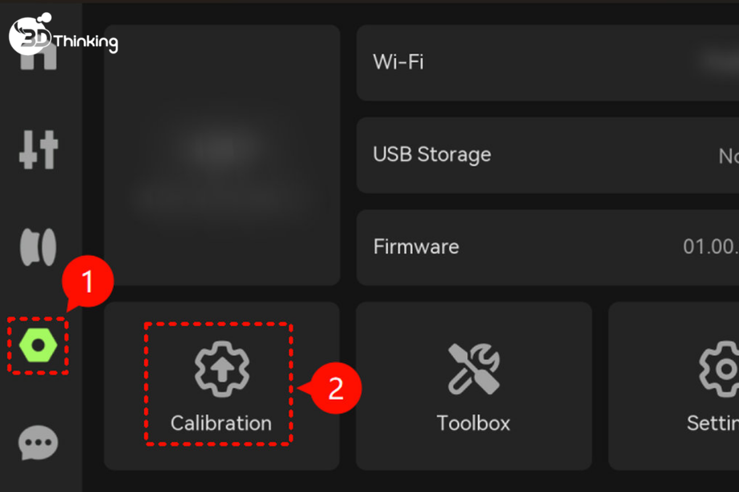
Task: Tap the Toolbox wrench and screwdriver icon
Action: pyautogui.click(x=474, y=369)
